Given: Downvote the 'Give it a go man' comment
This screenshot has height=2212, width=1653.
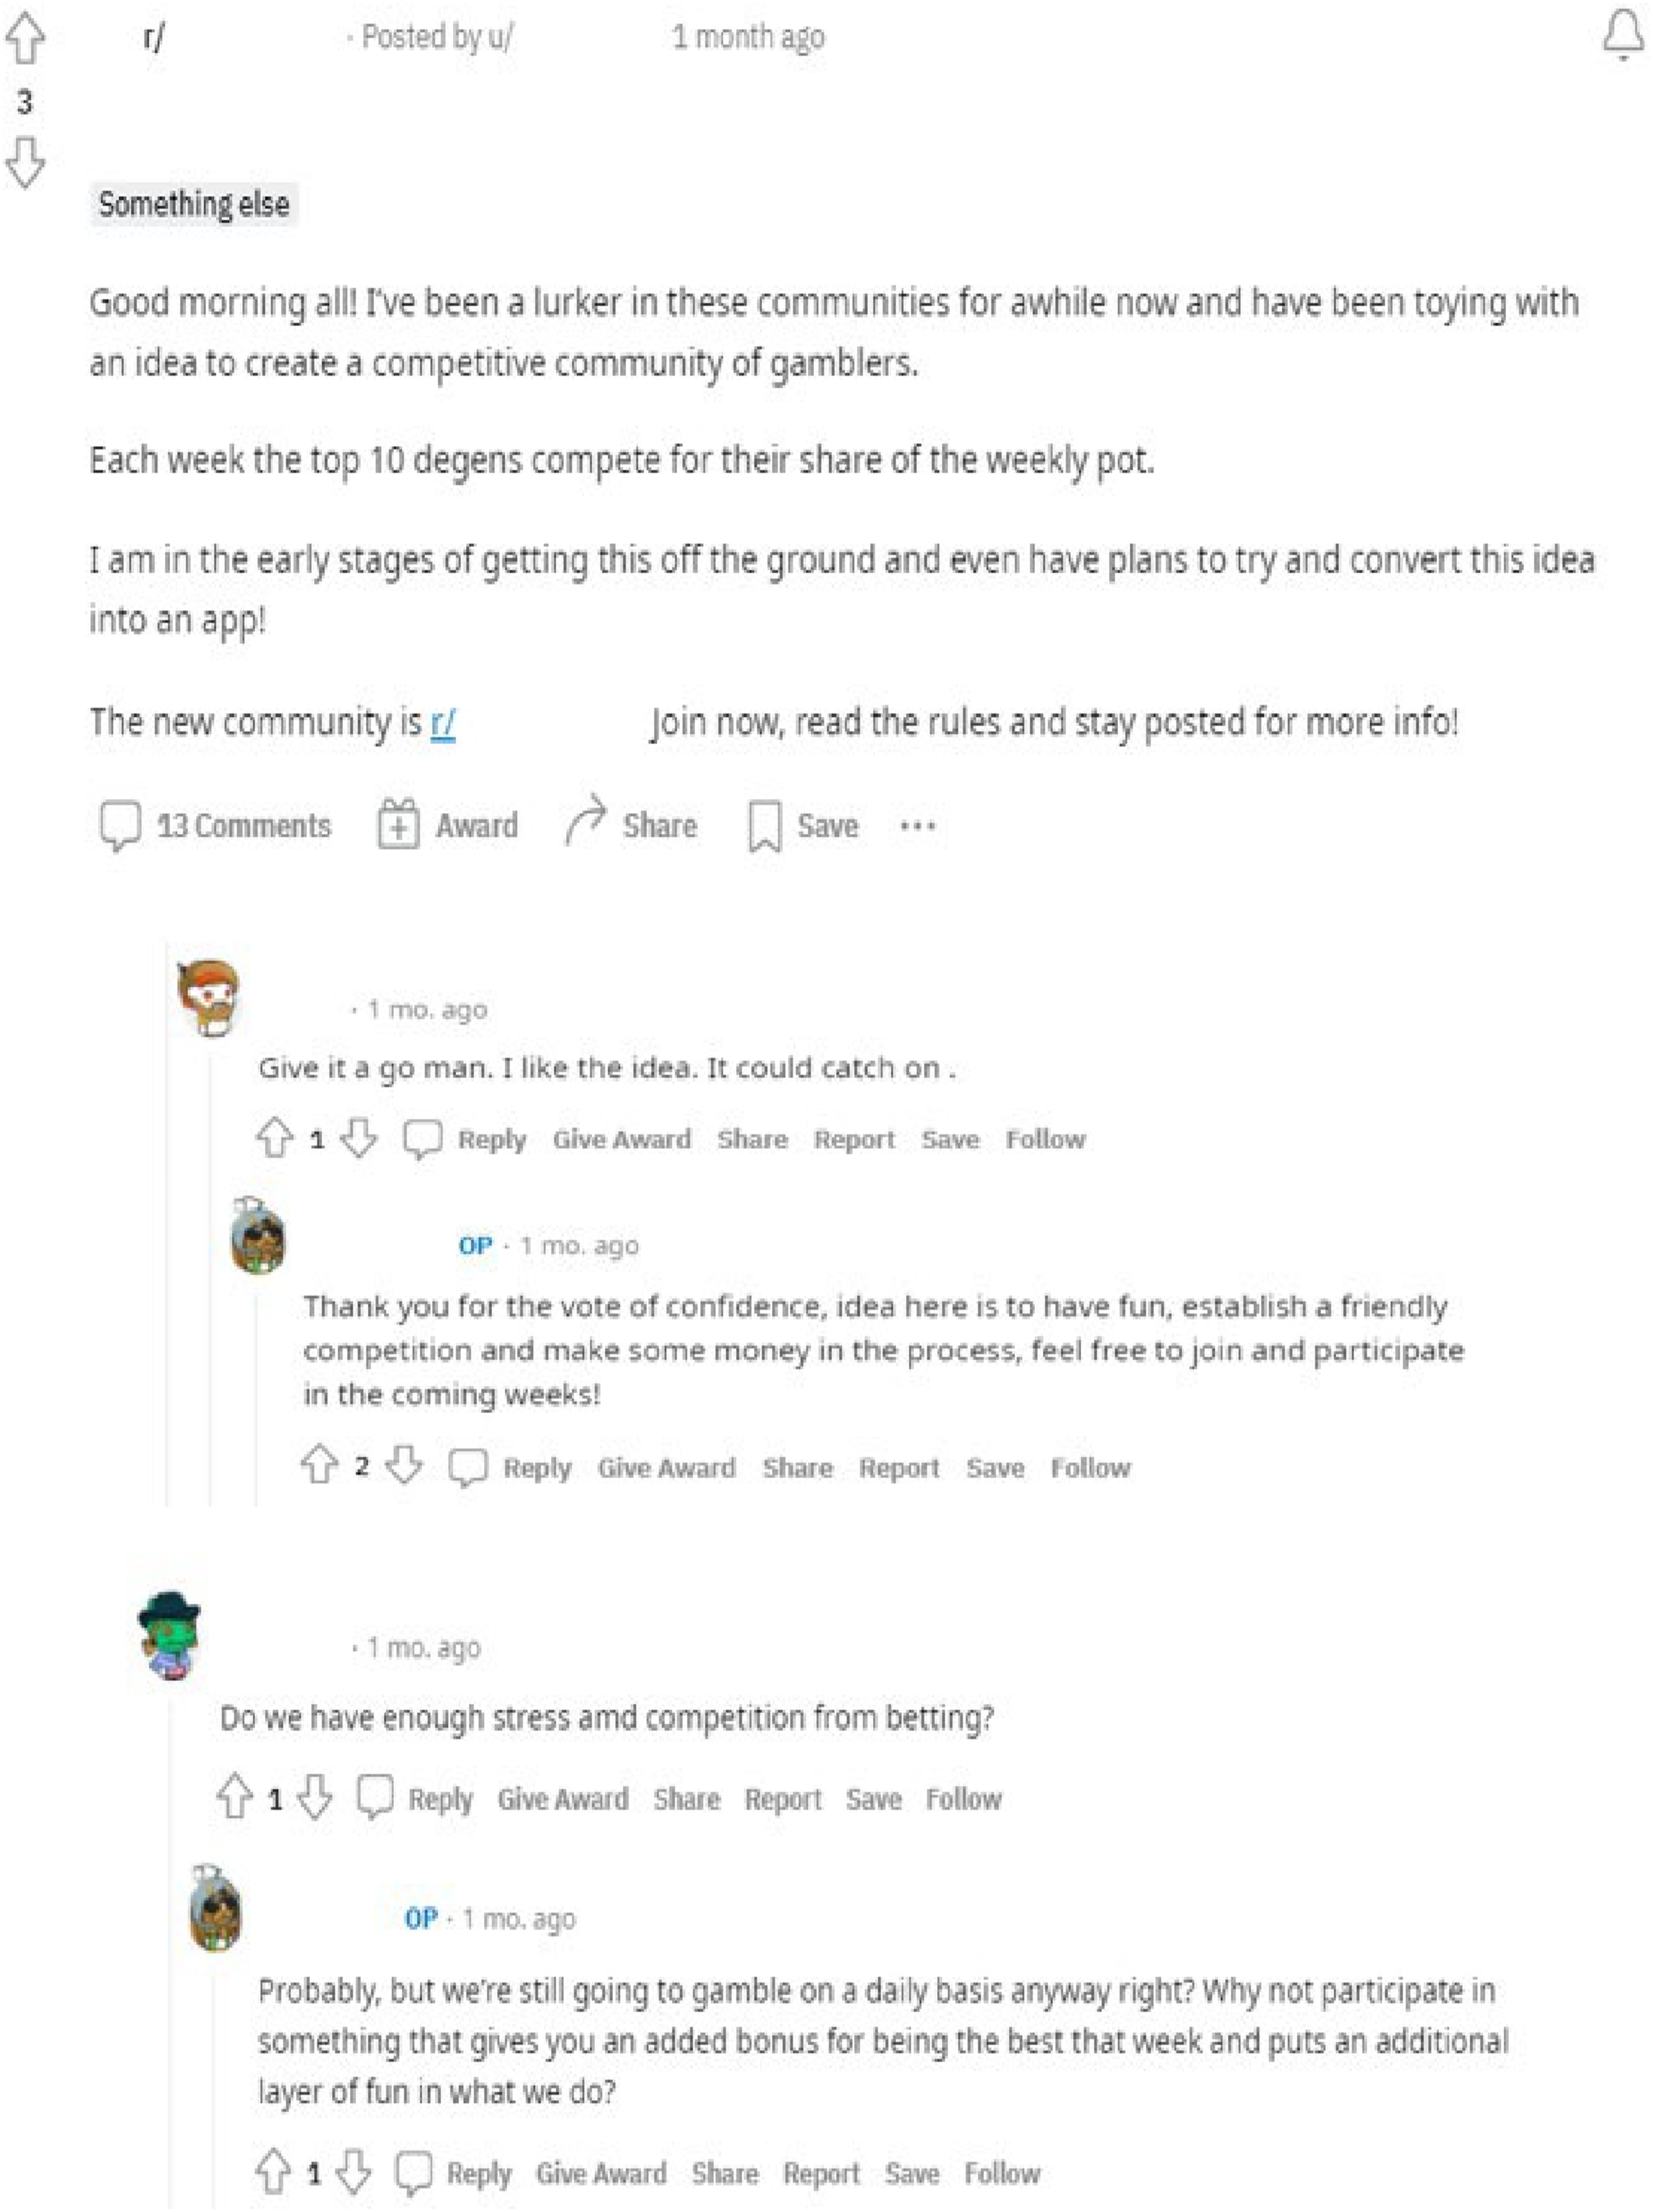Looking at the screenshot, I should pyautogui.click(x=358, y=1139).
